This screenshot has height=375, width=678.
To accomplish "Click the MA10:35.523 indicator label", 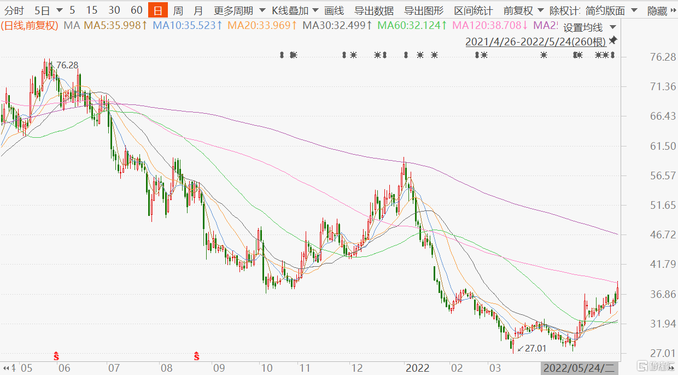I will click(187, 25).
